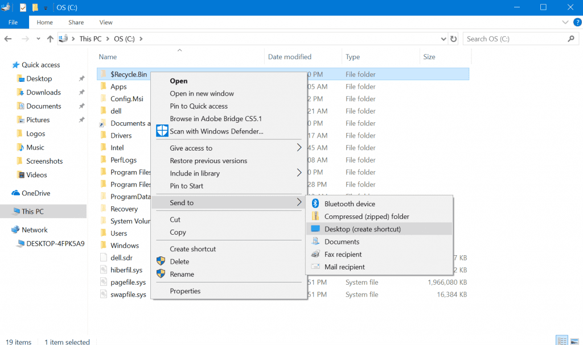This screenshot has width=583, height=345.
Task: Open the address bar history dropdown
Action: tap(443, 39)
